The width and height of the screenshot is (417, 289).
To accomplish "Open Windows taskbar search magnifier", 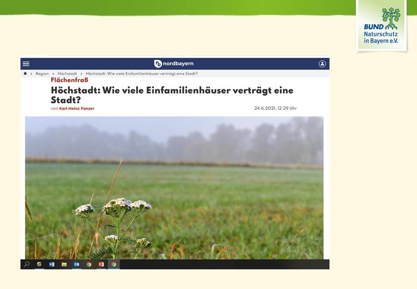I will (x=27, y=264).
